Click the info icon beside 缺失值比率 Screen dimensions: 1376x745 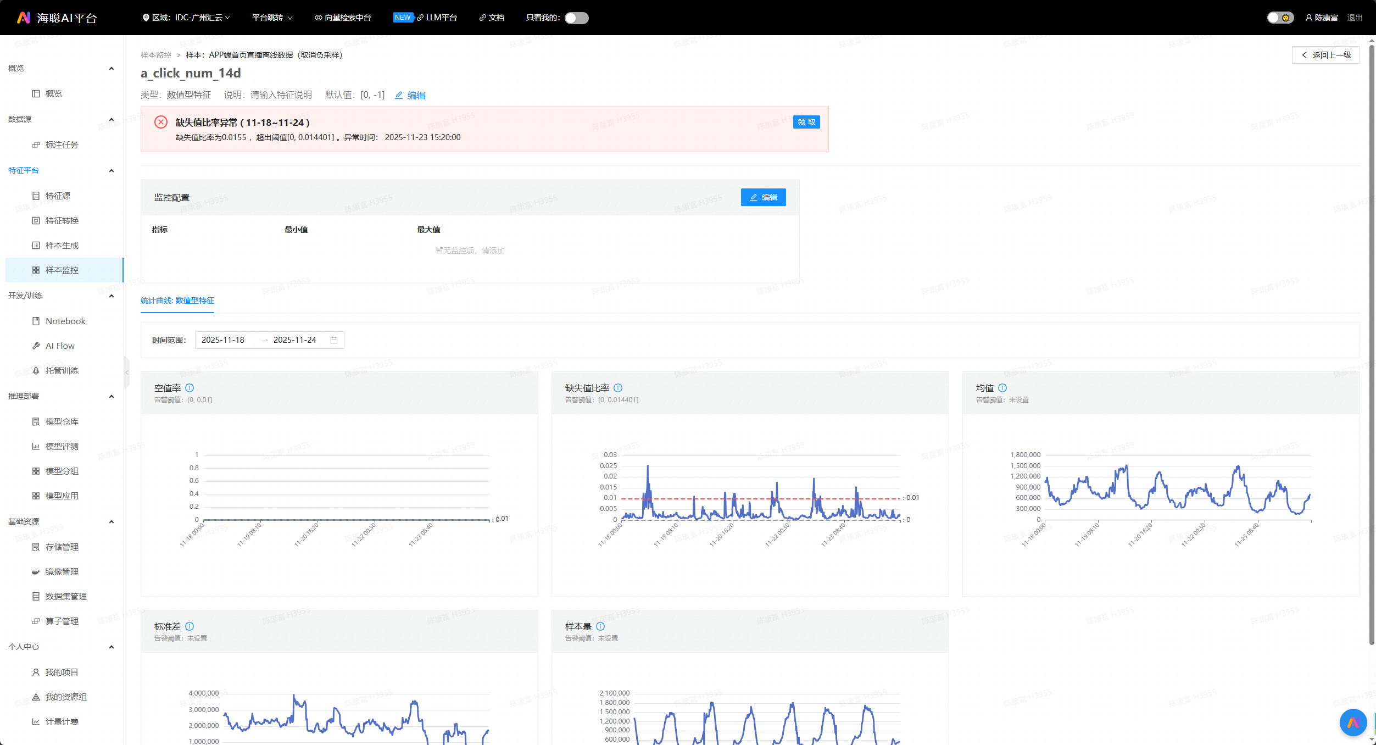[x=618, y=388]
